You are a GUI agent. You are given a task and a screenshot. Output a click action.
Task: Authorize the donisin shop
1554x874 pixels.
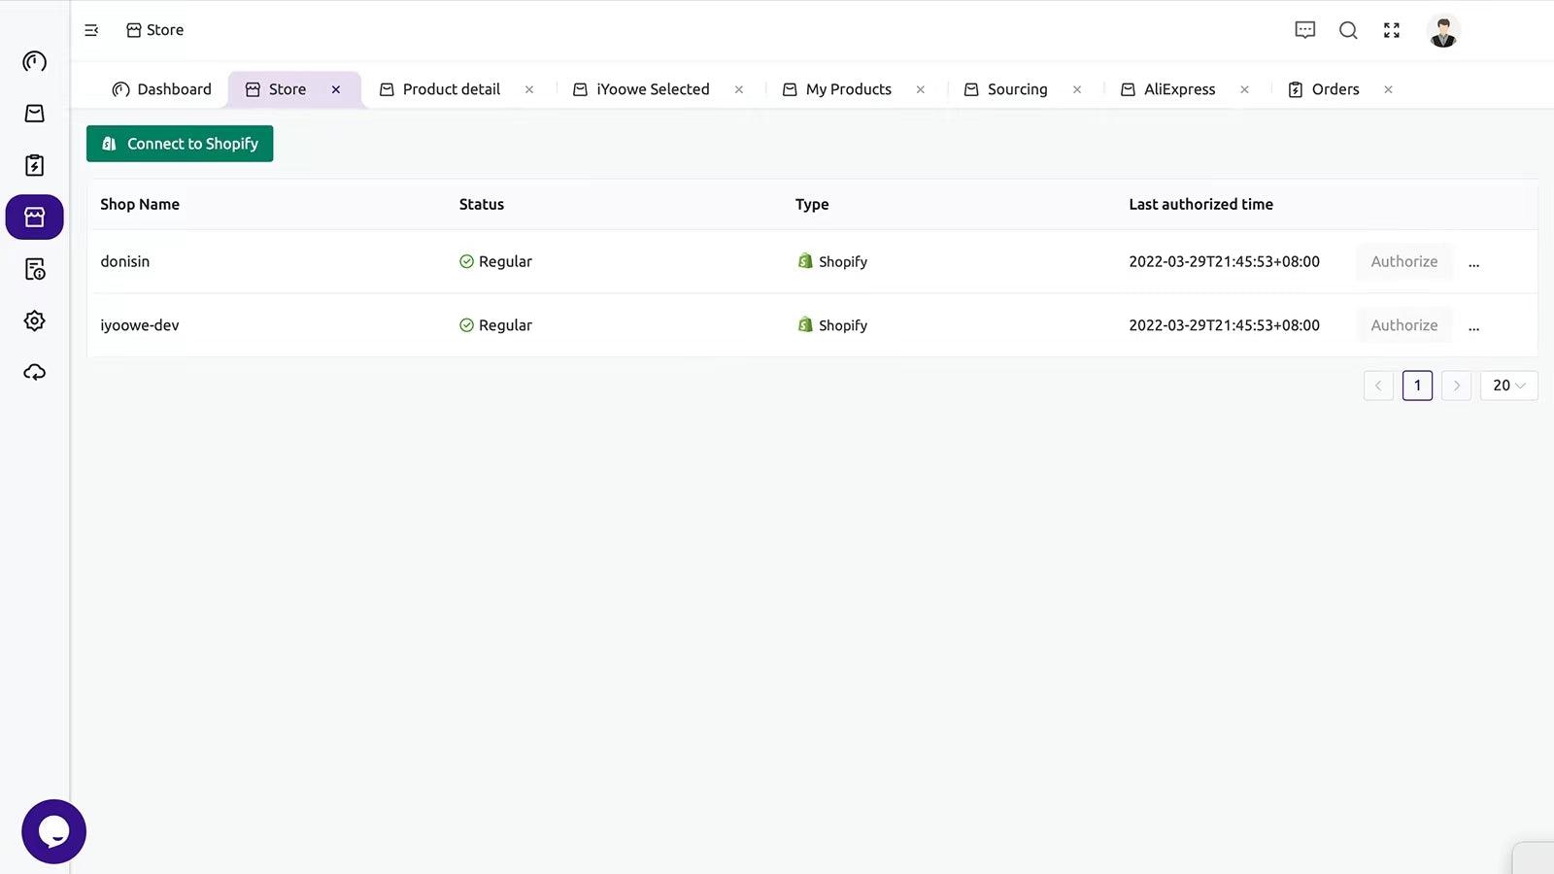pyautogui.click(x=1403, y=261)
